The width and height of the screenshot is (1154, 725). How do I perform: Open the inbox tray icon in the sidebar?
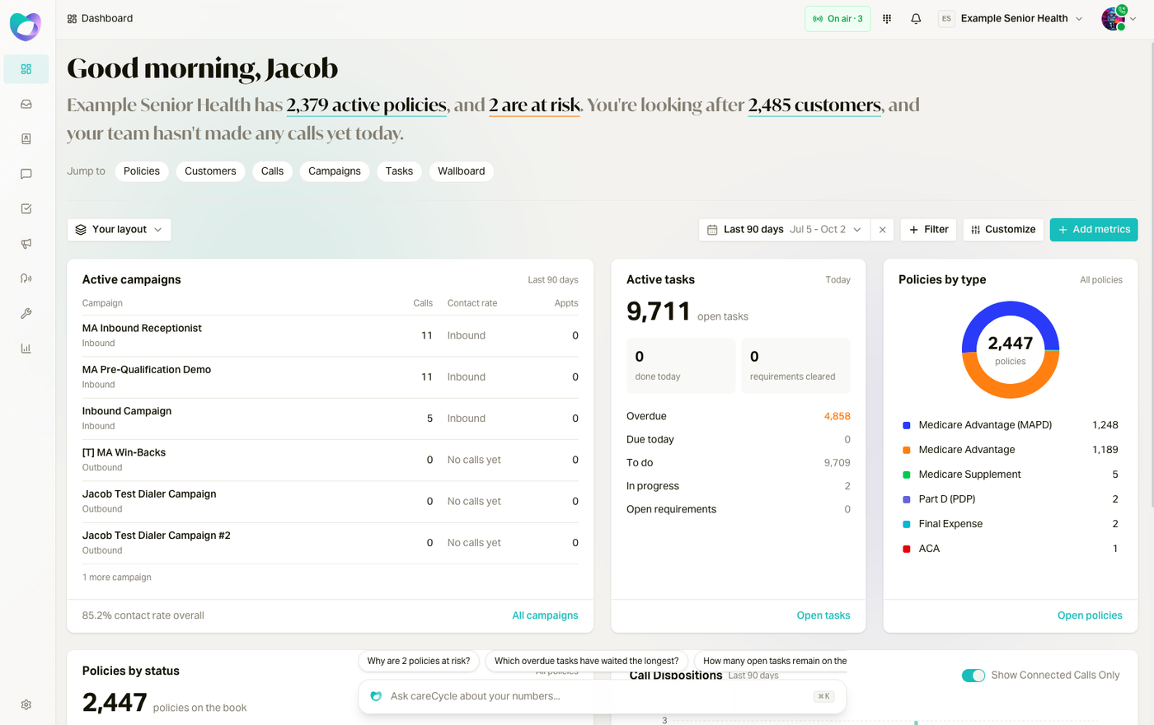pos(26,105)
